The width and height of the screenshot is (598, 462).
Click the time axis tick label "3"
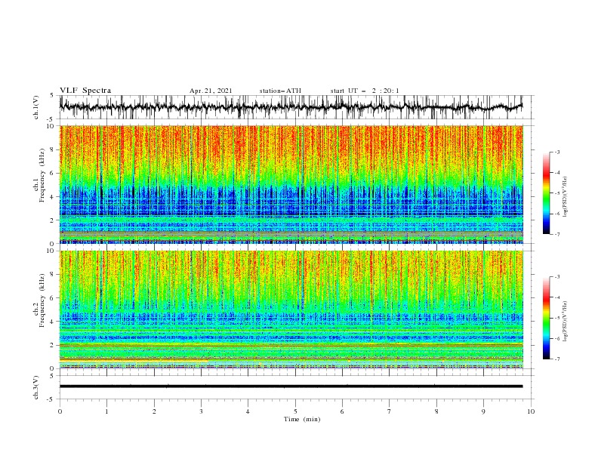201,411
